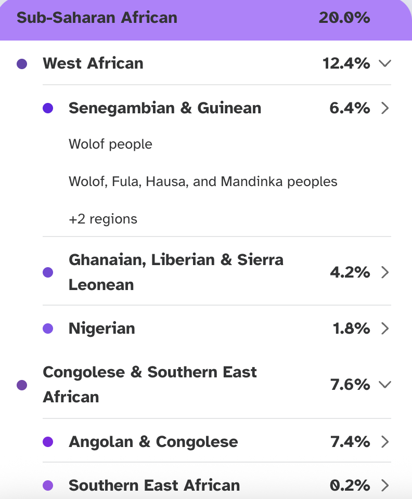Click the Nigerian color dot
Image resolution: width=412 pixels, height=499 pixels.
(48, 329)
